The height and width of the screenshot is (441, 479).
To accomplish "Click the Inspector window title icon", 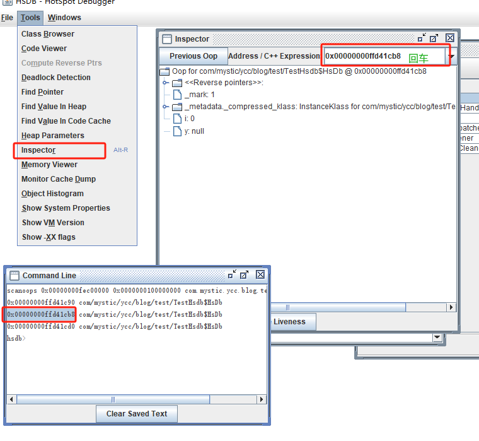I will click(167, 39).
